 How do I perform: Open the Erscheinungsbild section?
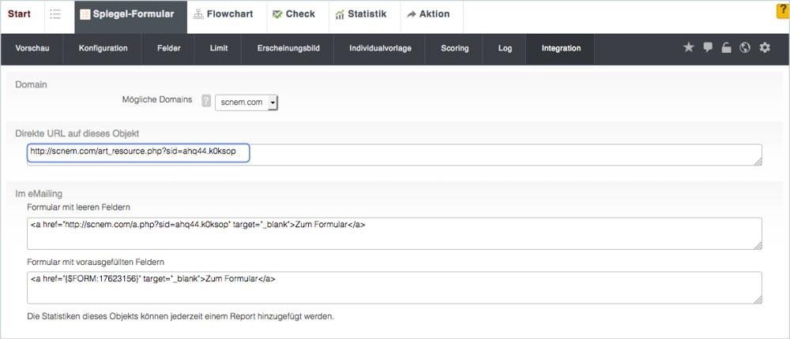click(x=288, y=48)
